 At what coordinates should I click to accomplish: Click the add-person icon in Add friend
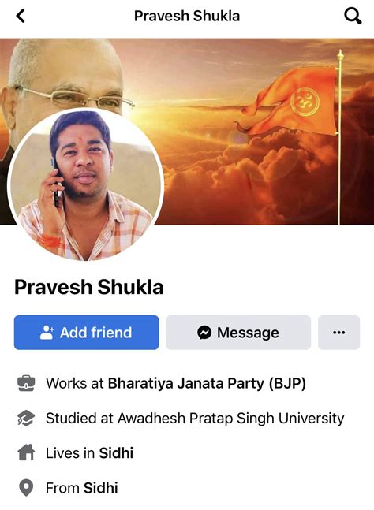(x=47, y=333)
